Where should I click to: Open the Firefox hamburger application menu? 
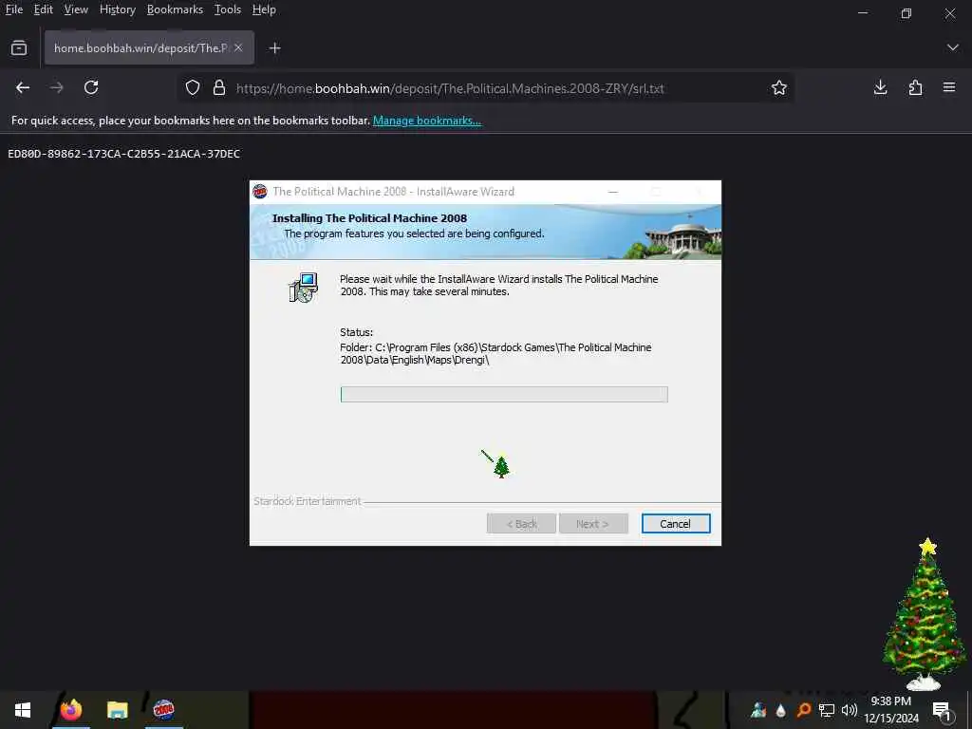949,88
